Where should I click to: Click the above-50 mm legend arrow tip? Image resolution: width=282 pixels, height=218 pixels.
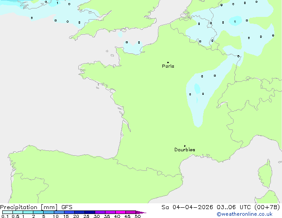pos(141,212)
